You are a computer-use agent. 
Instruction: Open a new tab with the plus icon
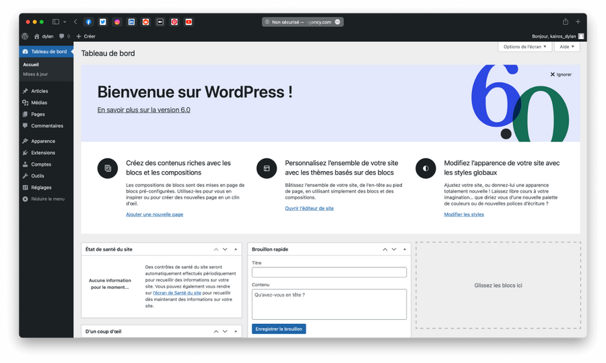click(x=578, y=22)
